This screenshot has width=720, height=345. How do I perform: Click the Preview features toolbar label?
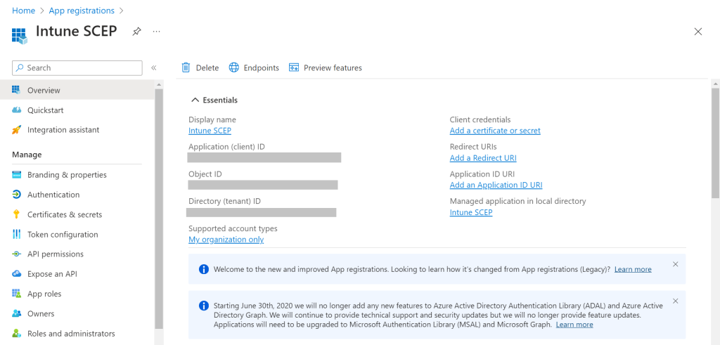click(333, 68)
